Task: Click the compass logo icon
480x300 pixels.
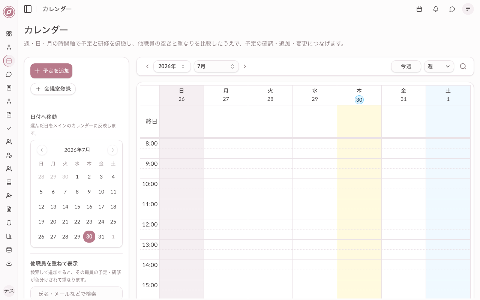Action: pos(9,12)
